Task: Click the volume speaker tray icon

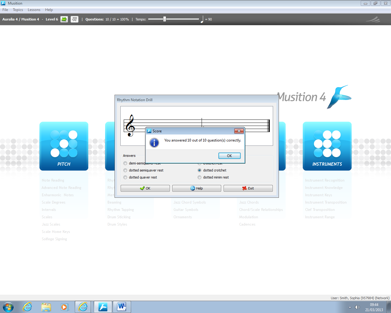Action: click(x=357, y=307)
